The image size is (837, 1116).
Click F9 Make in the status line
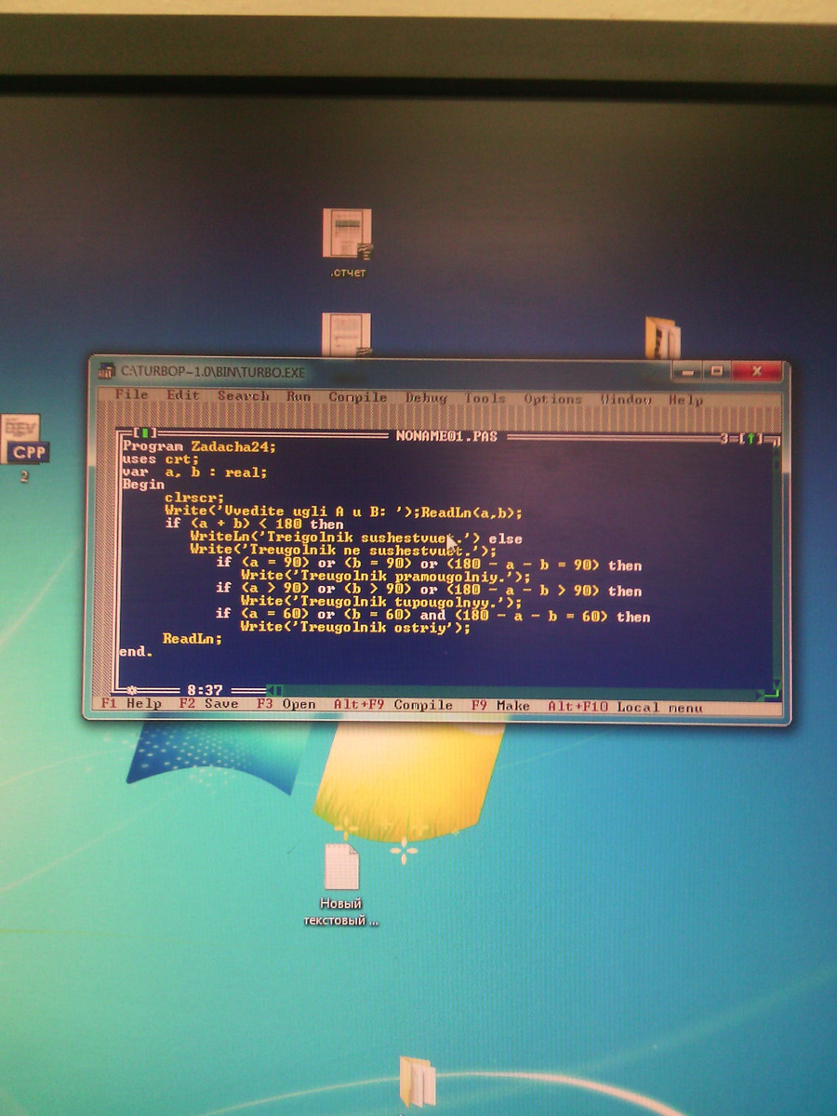tap(500, 706)
